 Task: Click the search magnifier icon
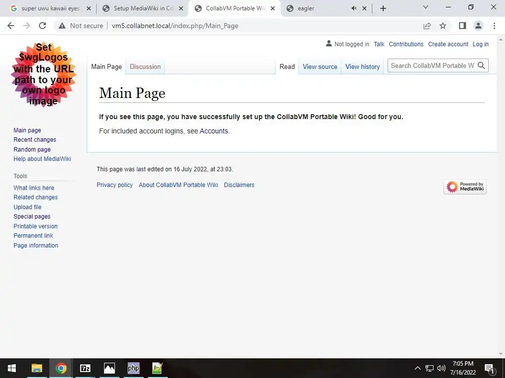(x=481, y=65)
